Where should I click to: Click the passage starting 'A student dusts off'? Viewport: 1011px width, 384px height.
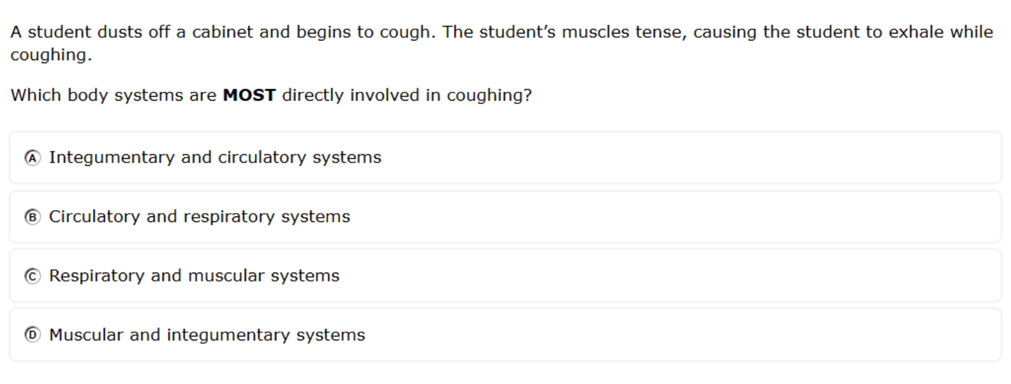coord(501,43)
